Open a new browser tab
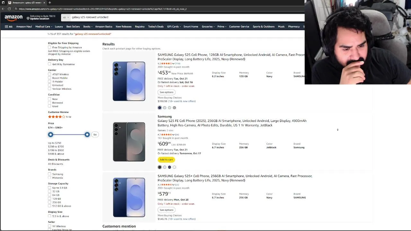This screenshot has height=231, width=411. click(49, 3)
